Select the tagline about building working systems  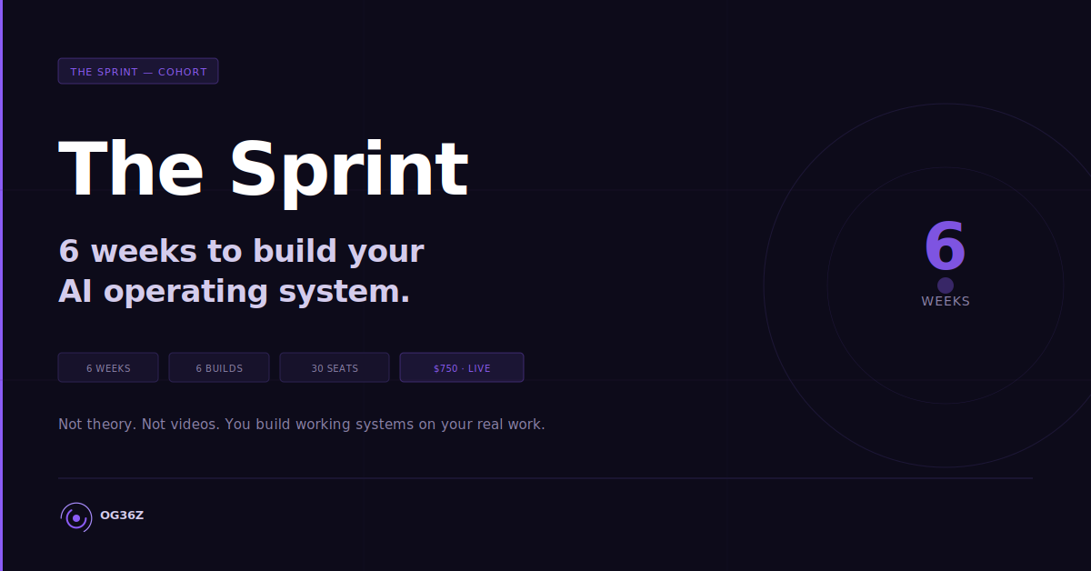301,424
